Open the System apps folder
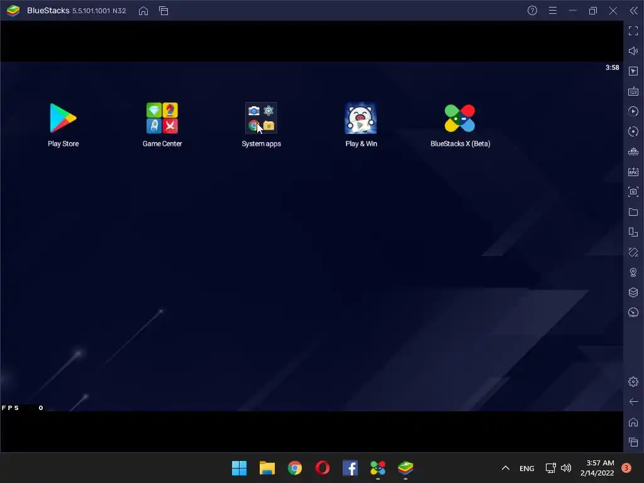 pyautogui.click(x=261, y=118)
